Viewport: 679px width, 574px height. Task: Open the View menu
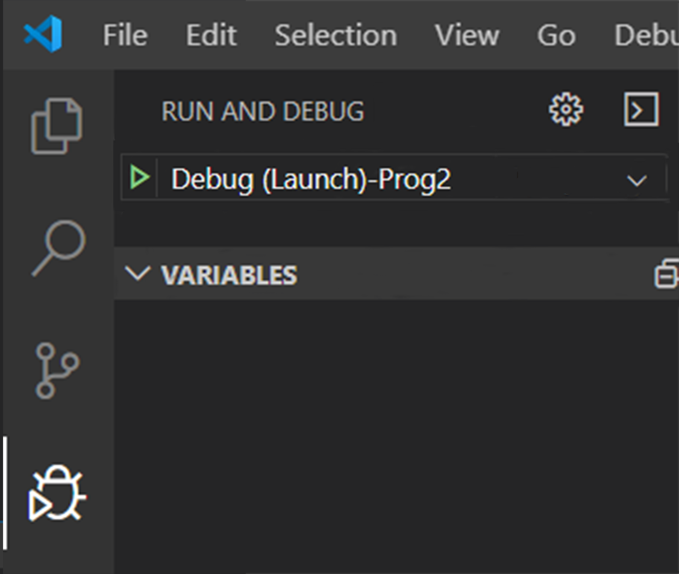click(467, 35)
